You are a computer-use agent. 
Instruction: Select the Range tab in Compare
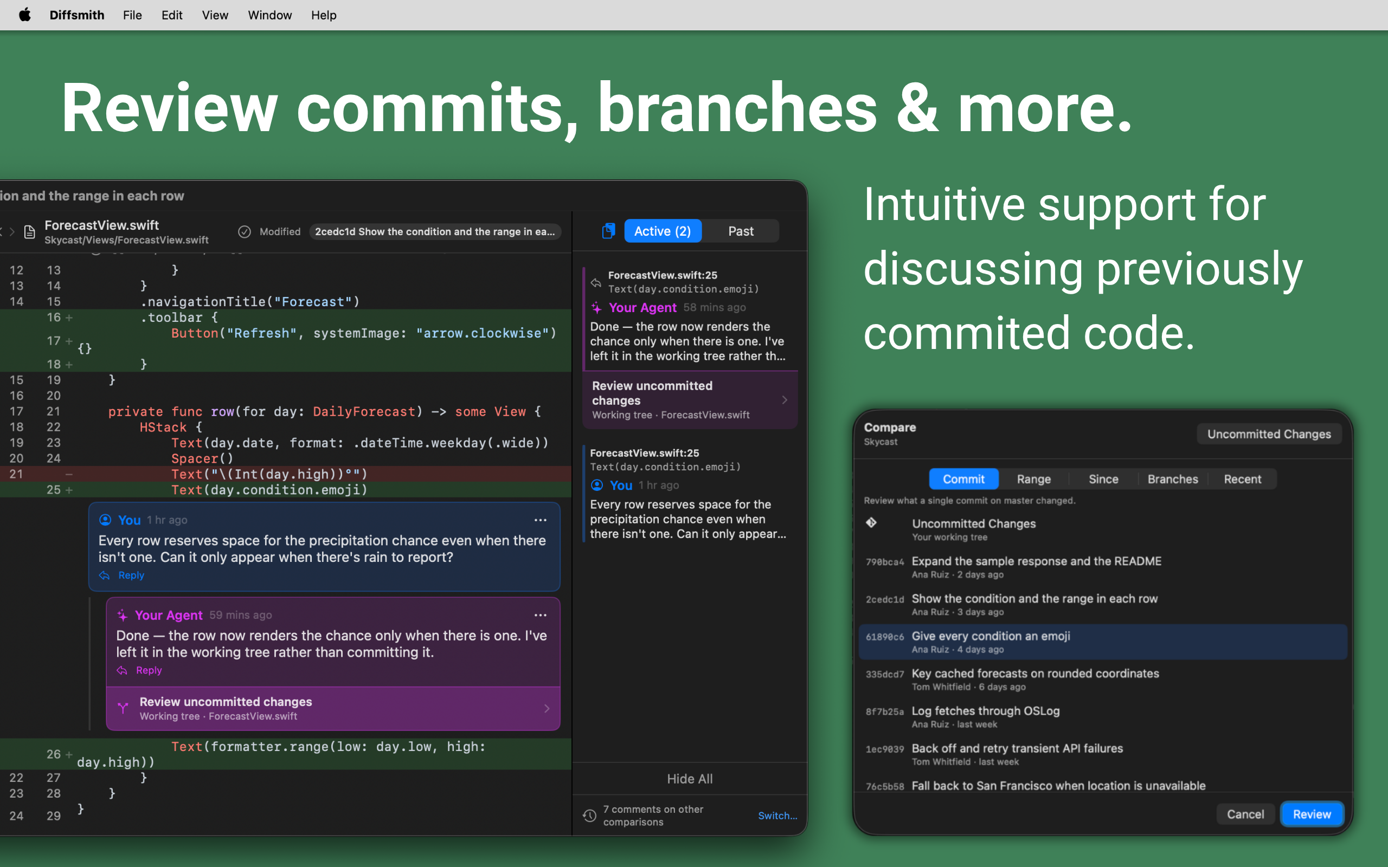1033,480
